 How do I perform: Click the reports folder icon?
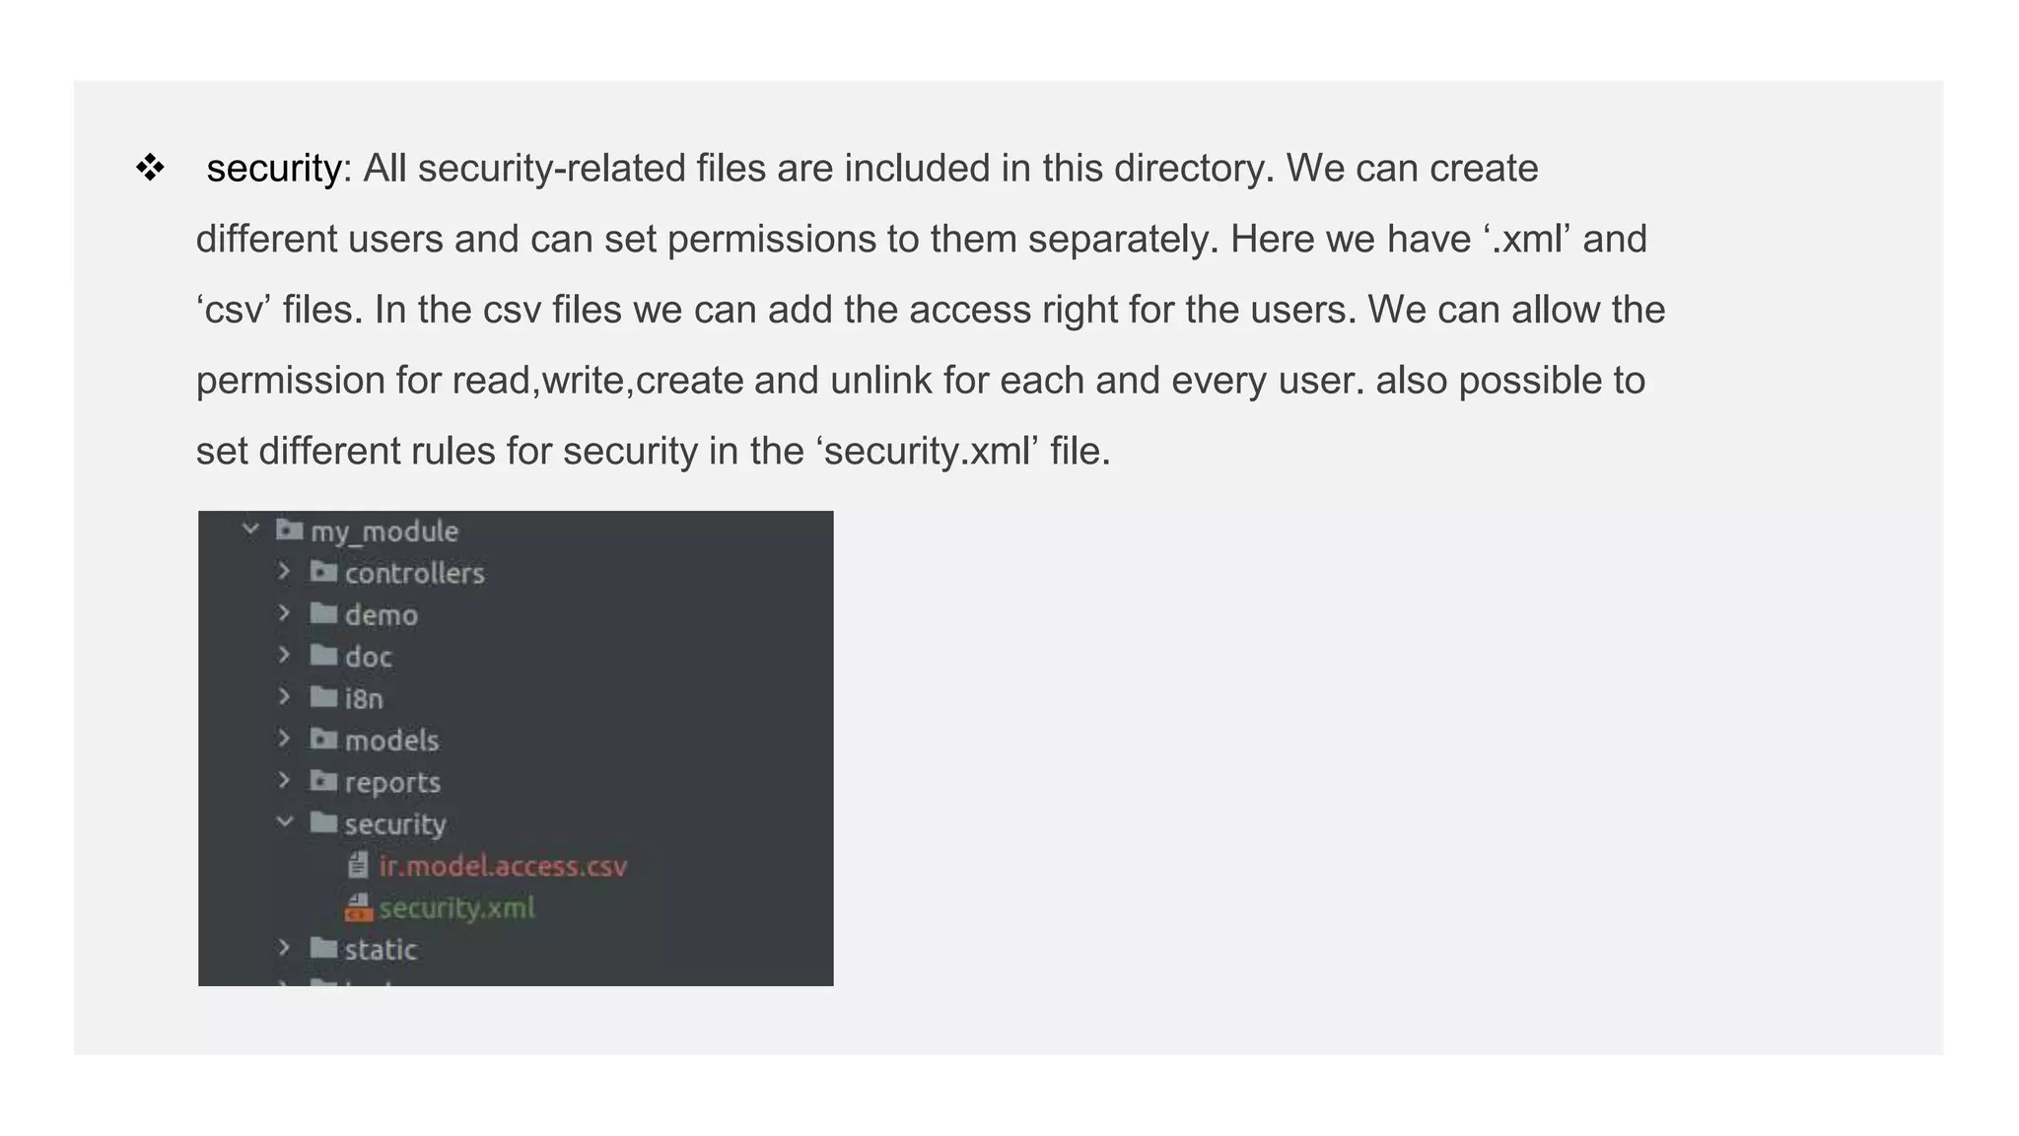pyautogui.click(x=323, y=782)
